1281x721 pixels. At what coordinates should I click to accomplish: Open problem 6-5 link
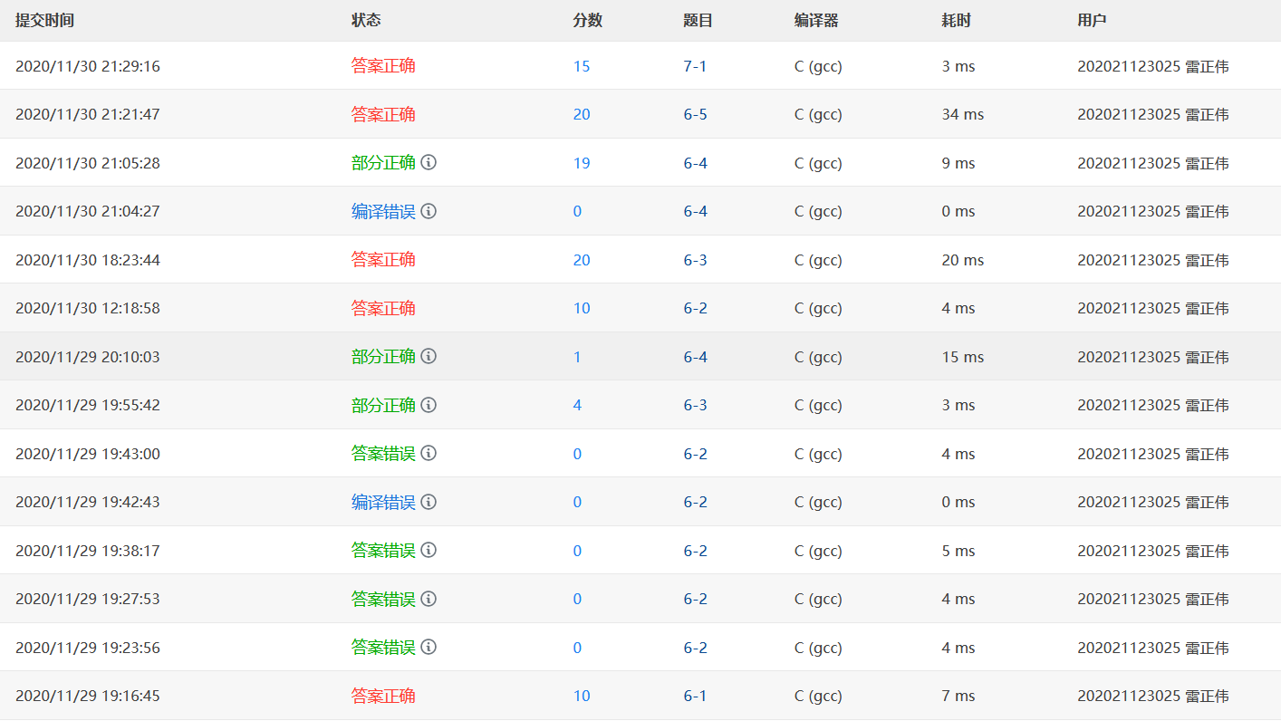[695, 114]
